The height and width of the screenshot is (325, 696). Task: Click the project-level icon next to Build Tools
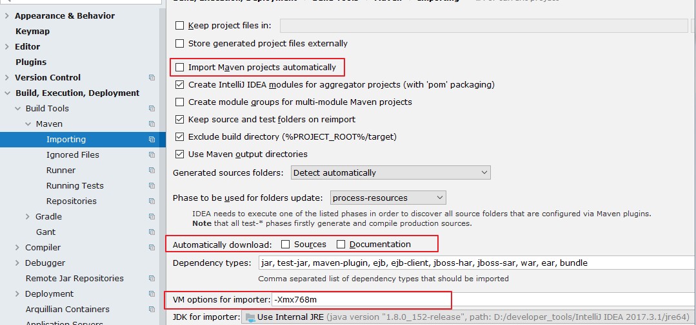(152, 109)
